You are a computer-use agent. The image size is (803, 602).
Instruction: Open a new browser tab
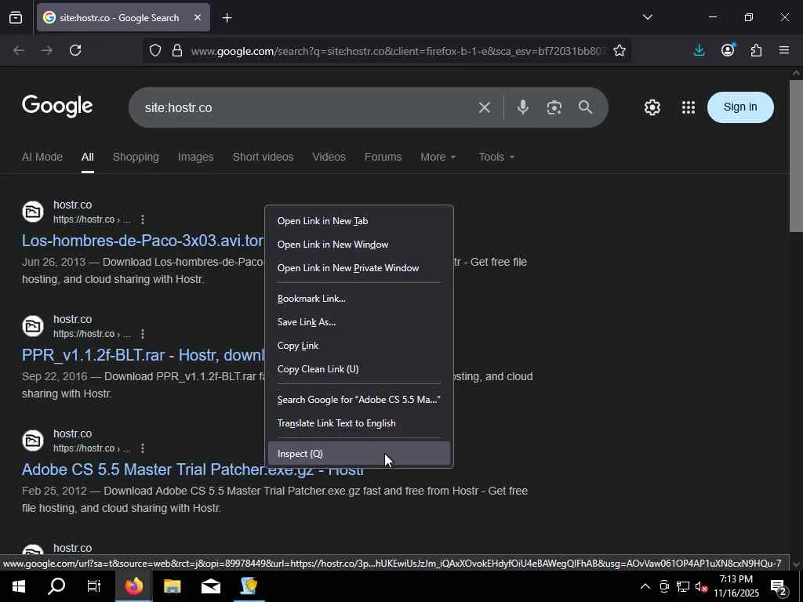[227, 18]
